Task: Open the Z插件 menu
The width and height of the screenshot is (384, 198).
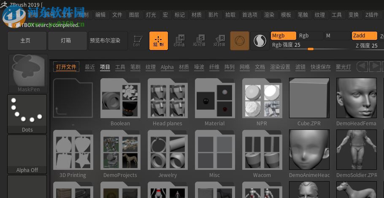Action: click(x=372, y=15)
